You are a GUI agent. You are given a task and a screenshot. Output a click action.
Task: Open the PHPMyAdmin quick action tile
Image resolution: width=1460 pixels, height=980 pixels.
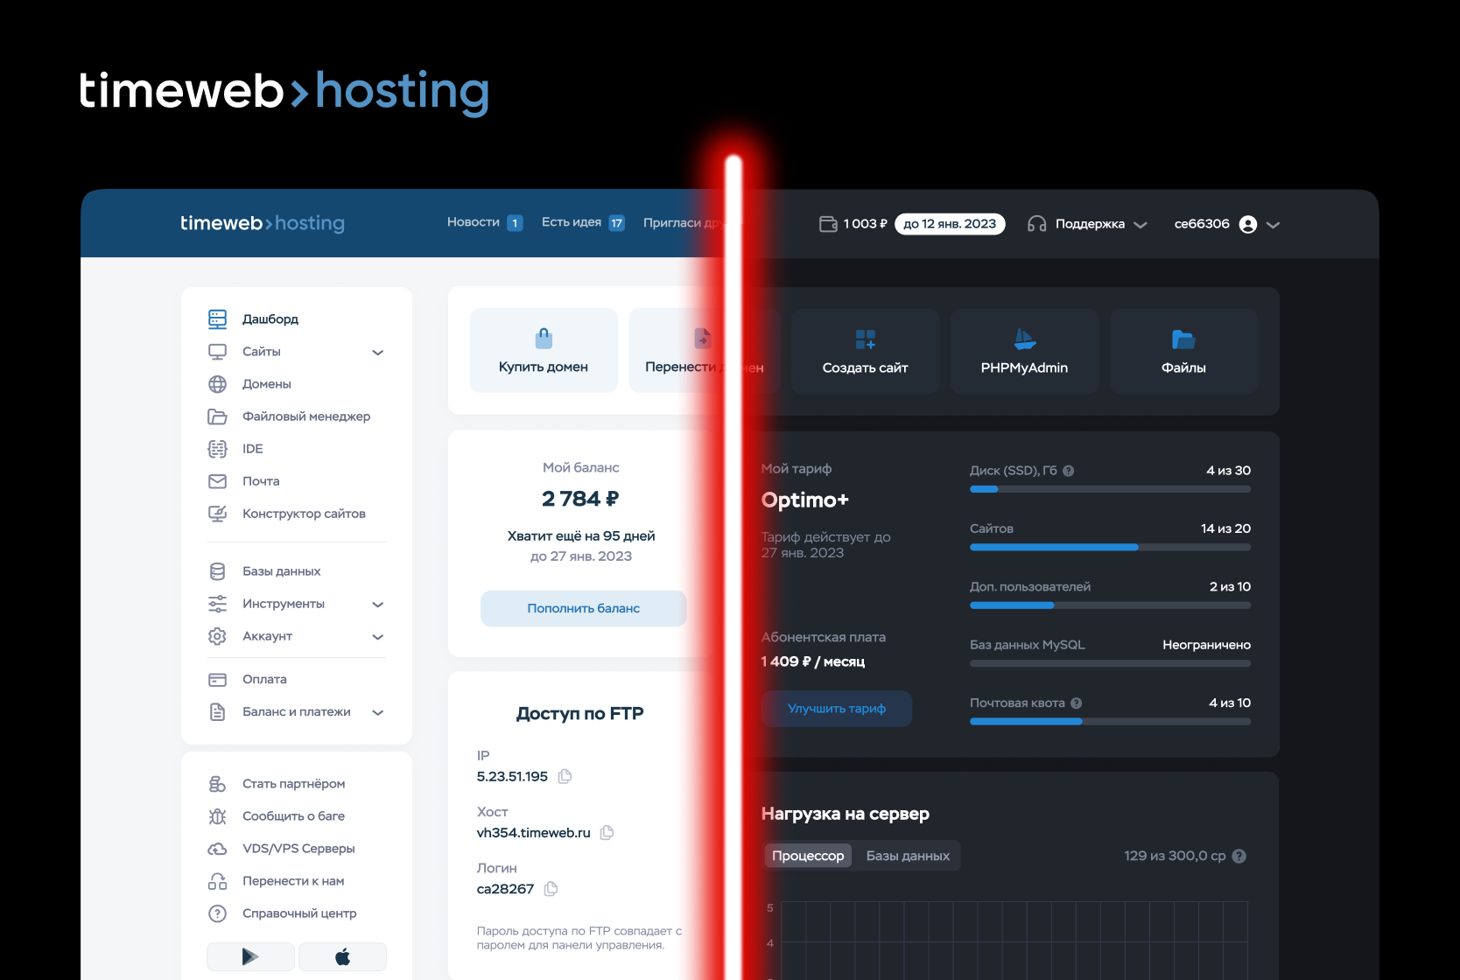tap(1024, 352)
